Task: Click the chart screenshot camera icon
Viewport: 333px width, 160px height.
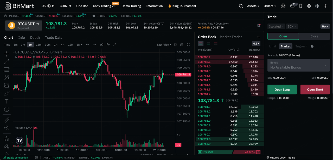Action: click(182, 45)
